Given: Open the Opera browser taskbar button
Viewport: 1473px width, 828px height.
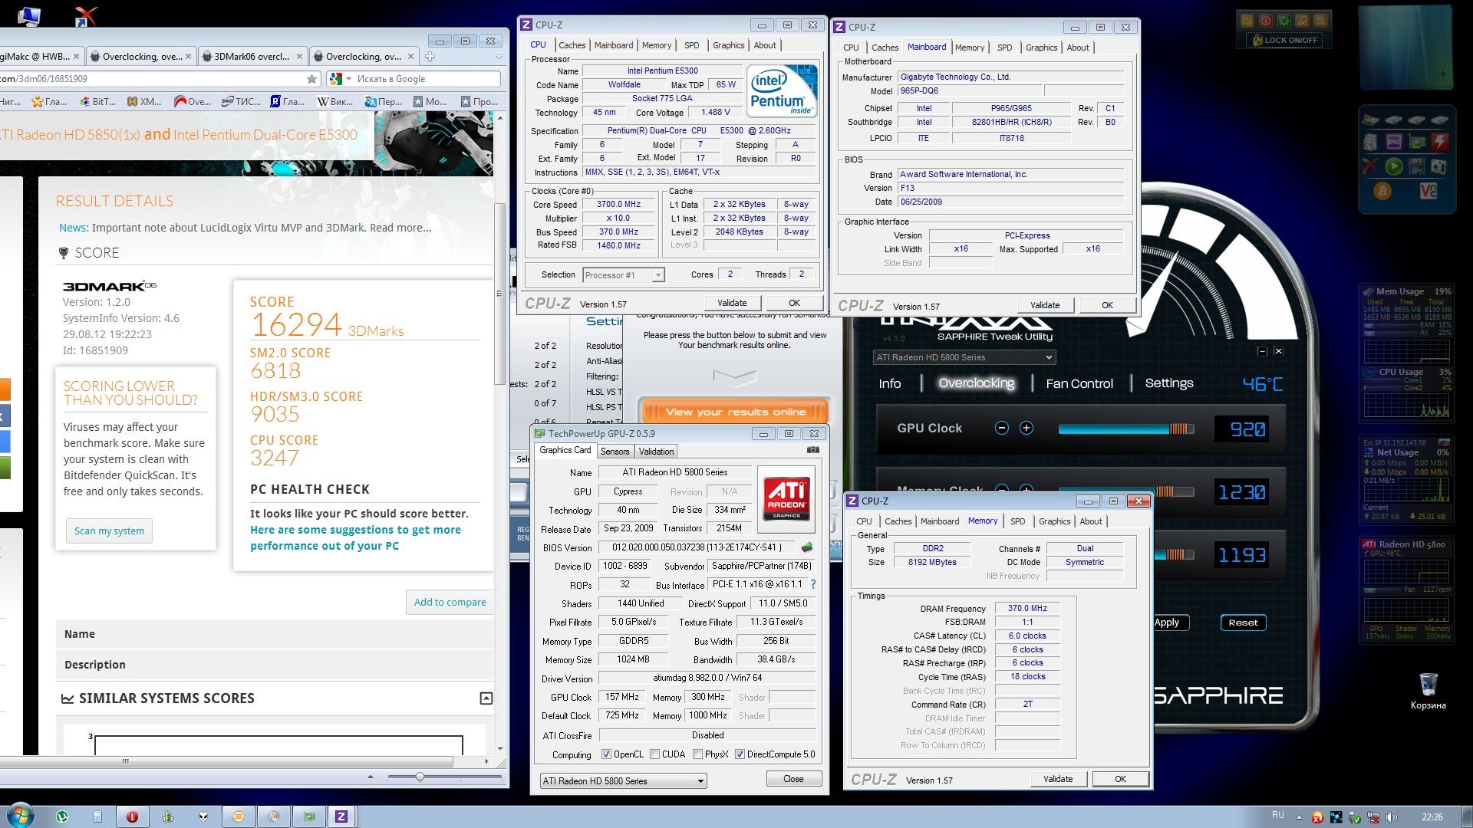Looking at the screenshot, I should [132, 816].
